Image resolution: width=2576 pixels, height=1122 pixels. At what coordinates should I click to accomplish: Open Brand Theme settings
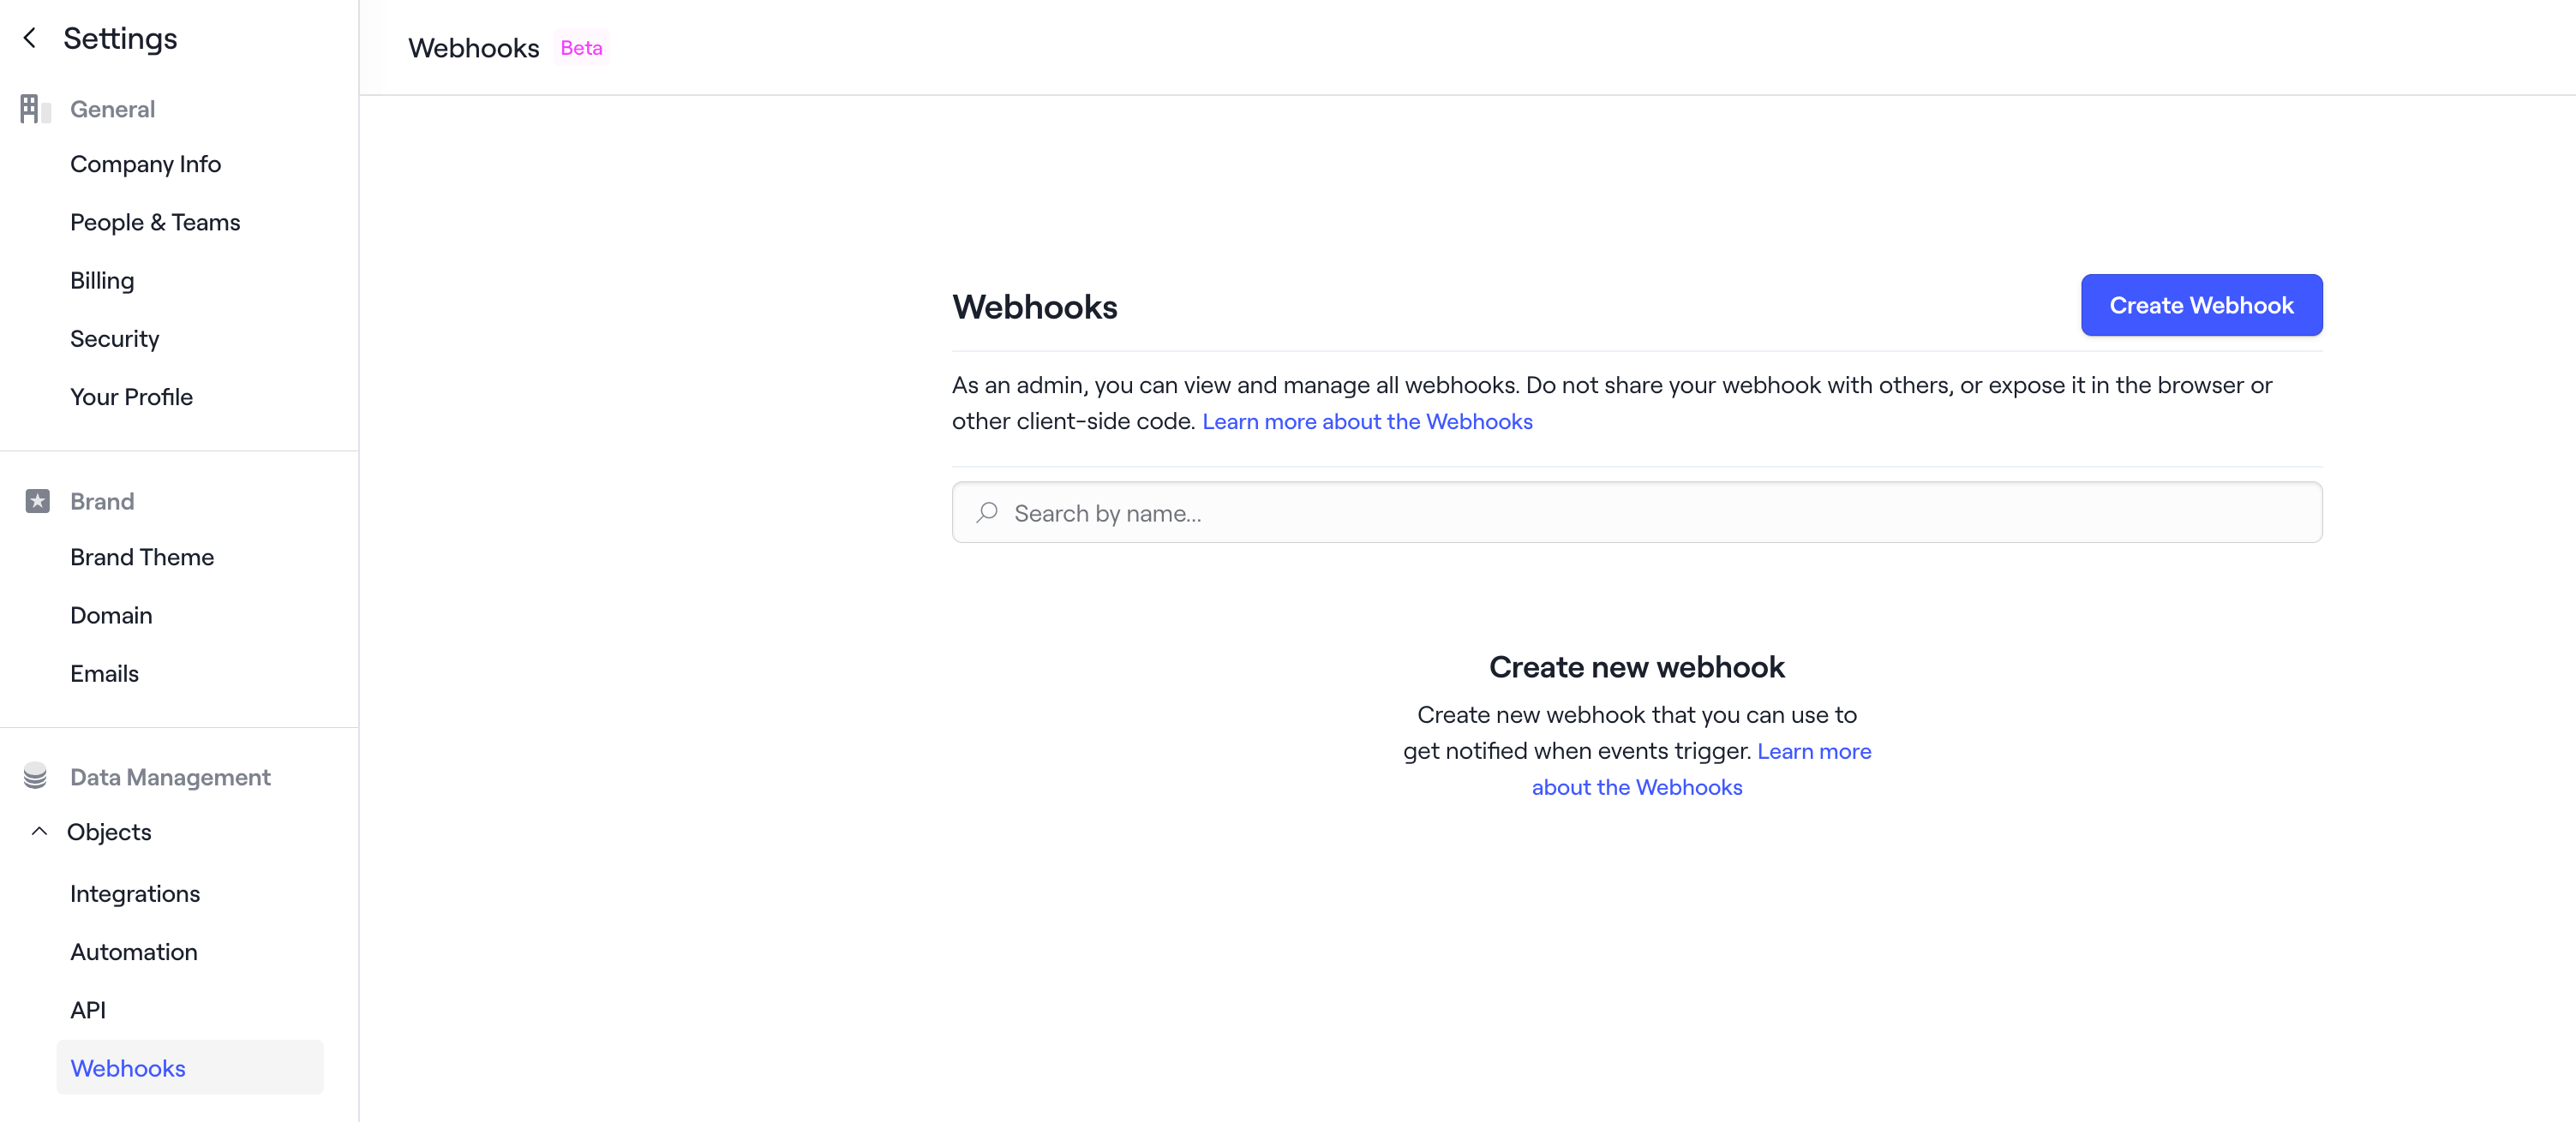pyautogui.click(x=142, y=557)
